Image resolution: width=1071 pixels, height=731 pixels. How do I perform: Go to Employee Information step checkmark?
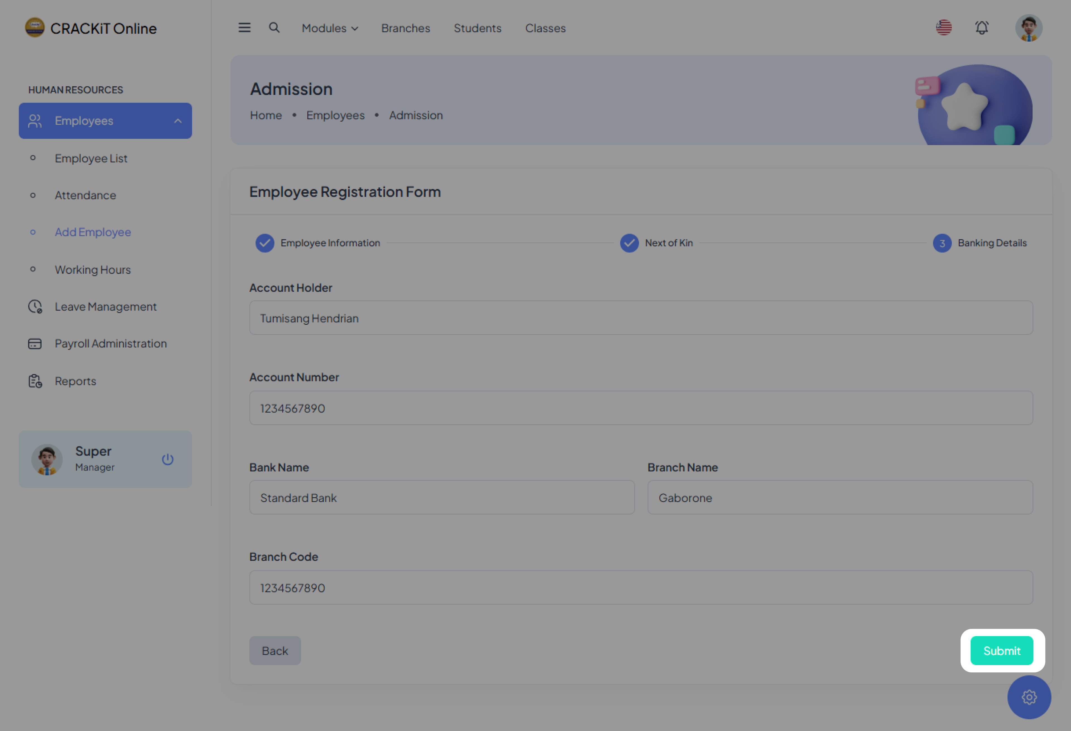click(x=264, y=243)
